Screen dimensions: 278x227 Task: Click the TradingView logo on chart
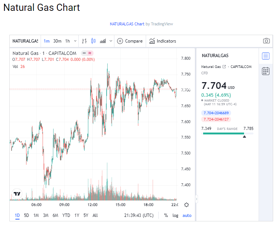pos(17,194)
